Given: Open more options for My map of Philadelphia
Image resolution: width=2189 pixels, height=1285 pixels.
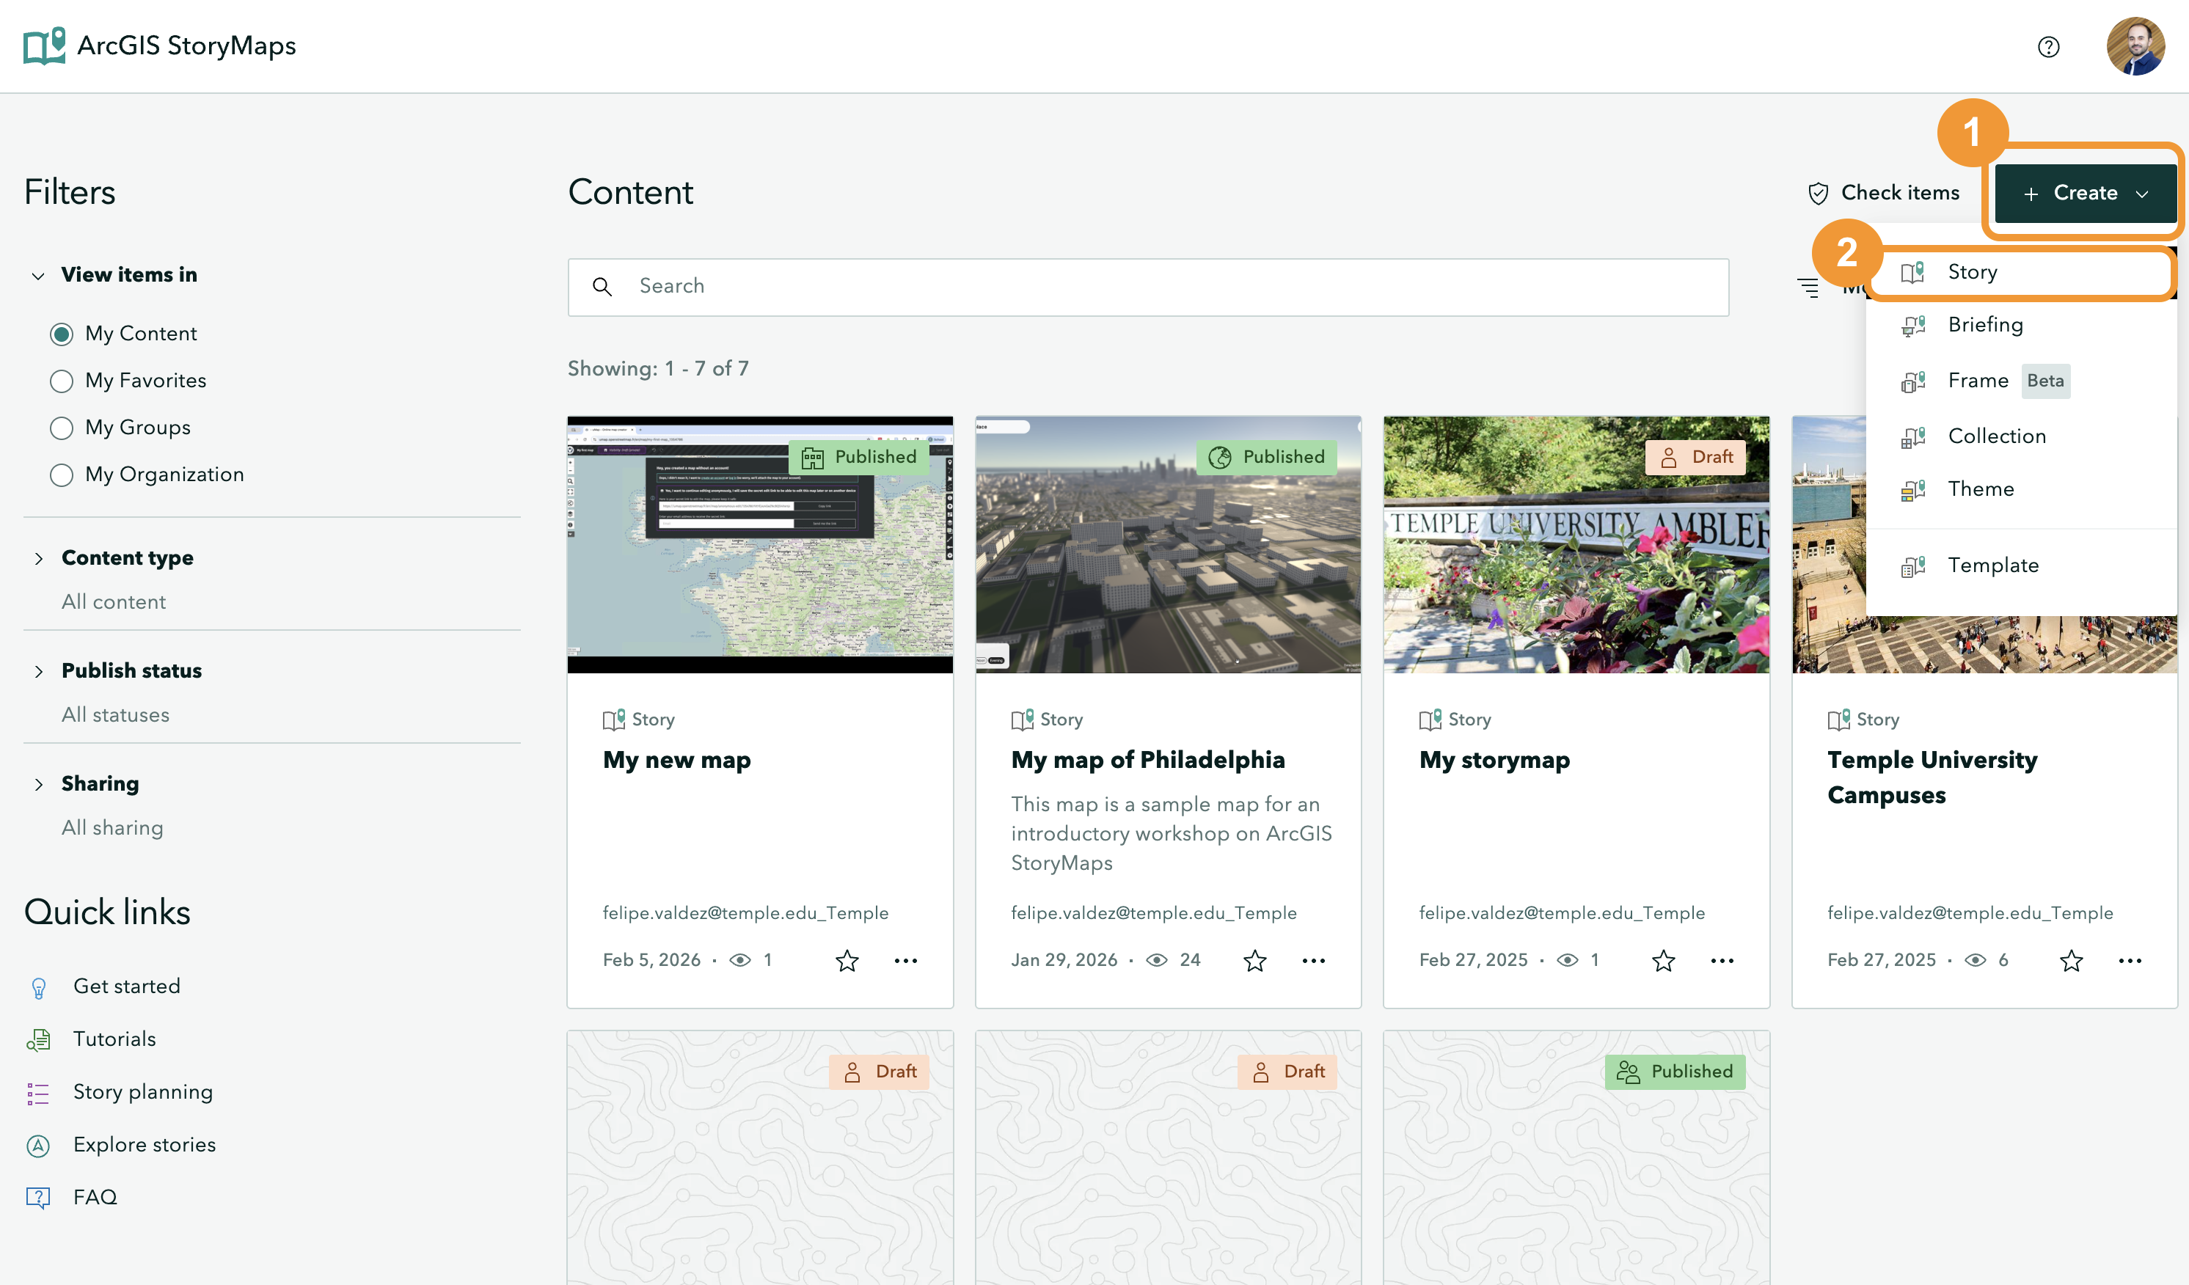Looking at the screenshot, I should click(x=1315, y=960).
